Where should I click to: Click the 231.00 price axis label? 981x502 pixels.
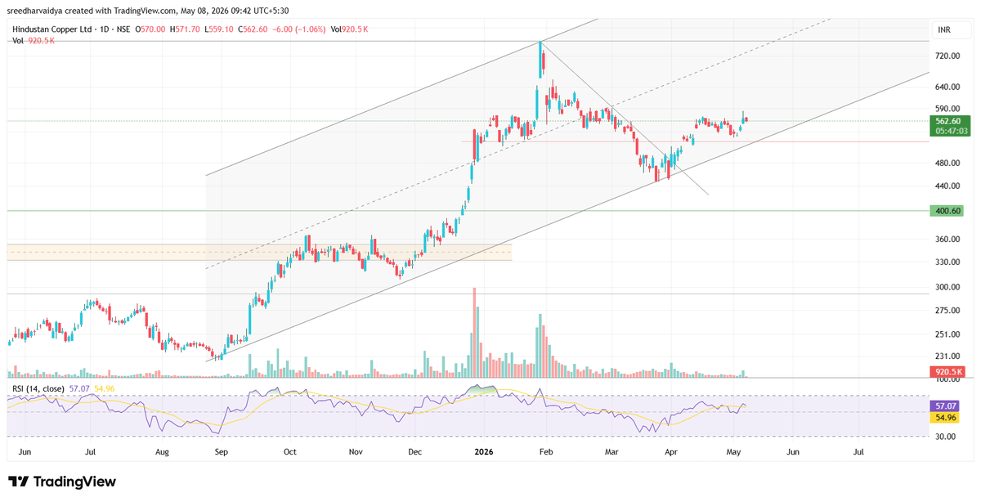pyautogui.click(x=947, y=356)
